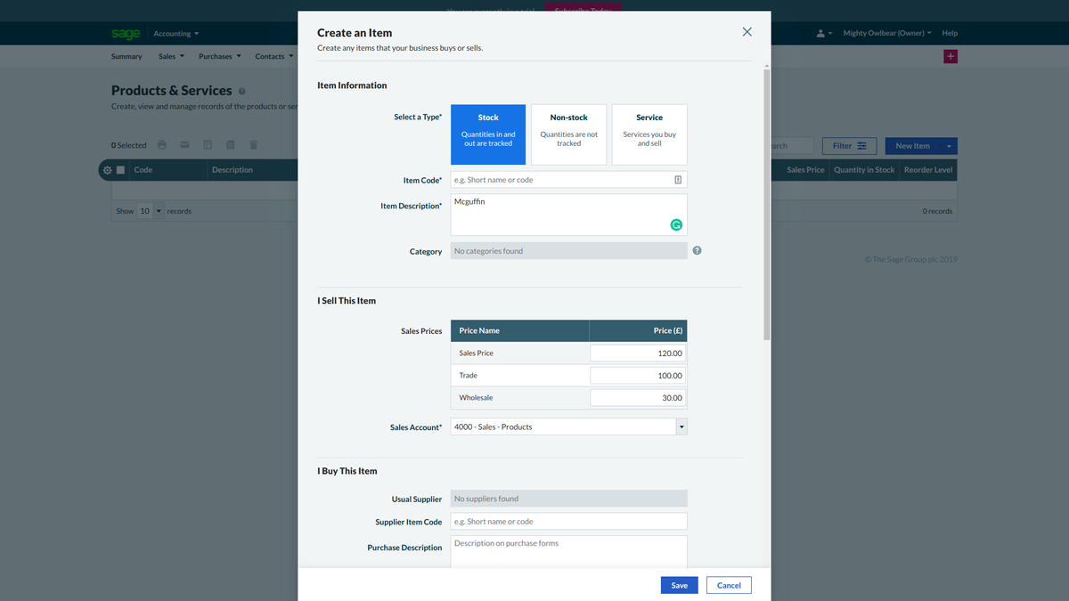The height and width of the screenshot is (601, 1069).
Task: Cancel creating the item
Action: tap(729, 585)
